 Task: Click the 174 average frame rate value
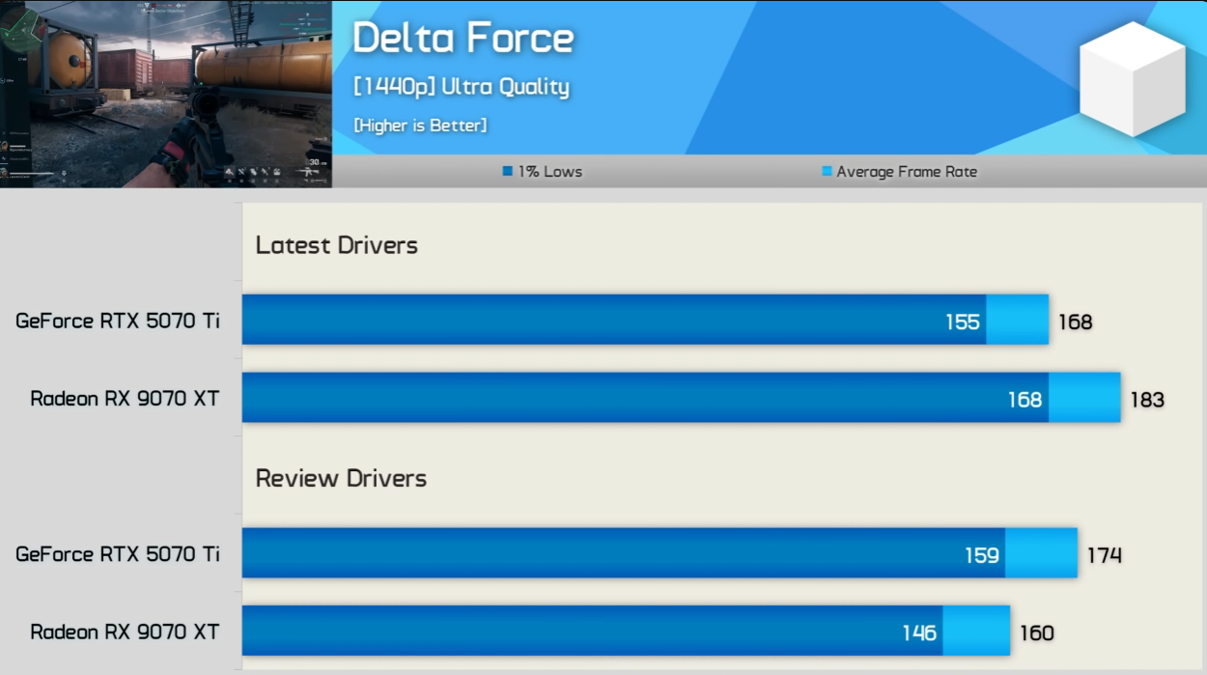tap(1104, 555)
